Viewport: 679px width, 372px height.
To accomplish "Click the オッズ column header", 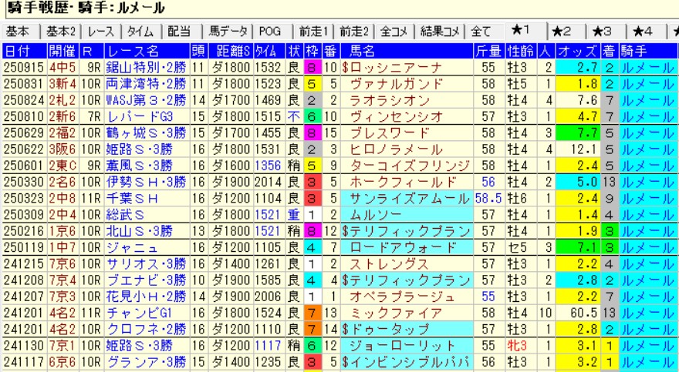I will point(576,52).
